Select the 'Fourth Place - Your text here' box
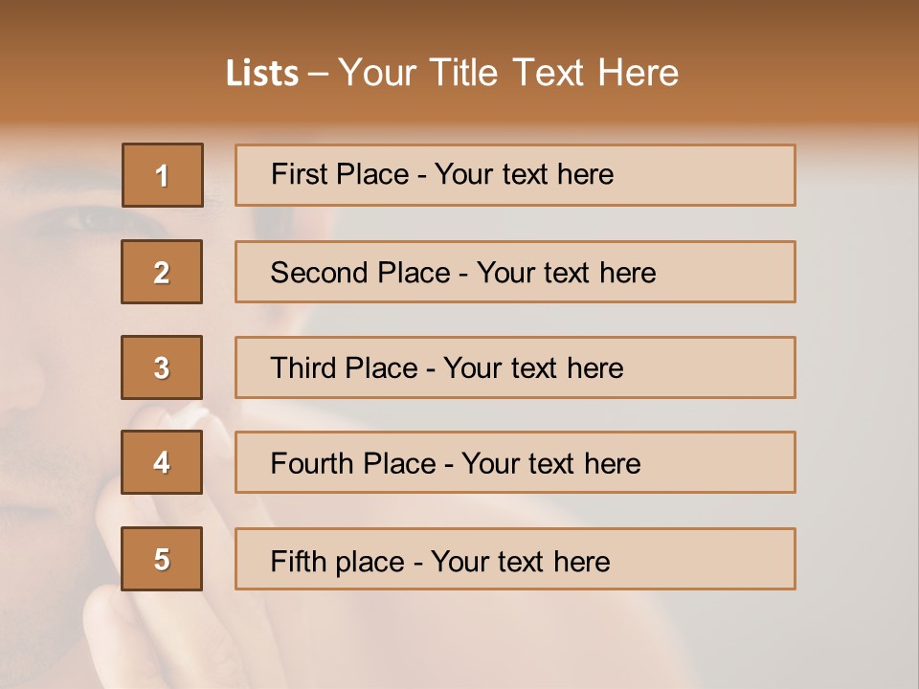Screen dimensions: 919x689 point(515,462)
